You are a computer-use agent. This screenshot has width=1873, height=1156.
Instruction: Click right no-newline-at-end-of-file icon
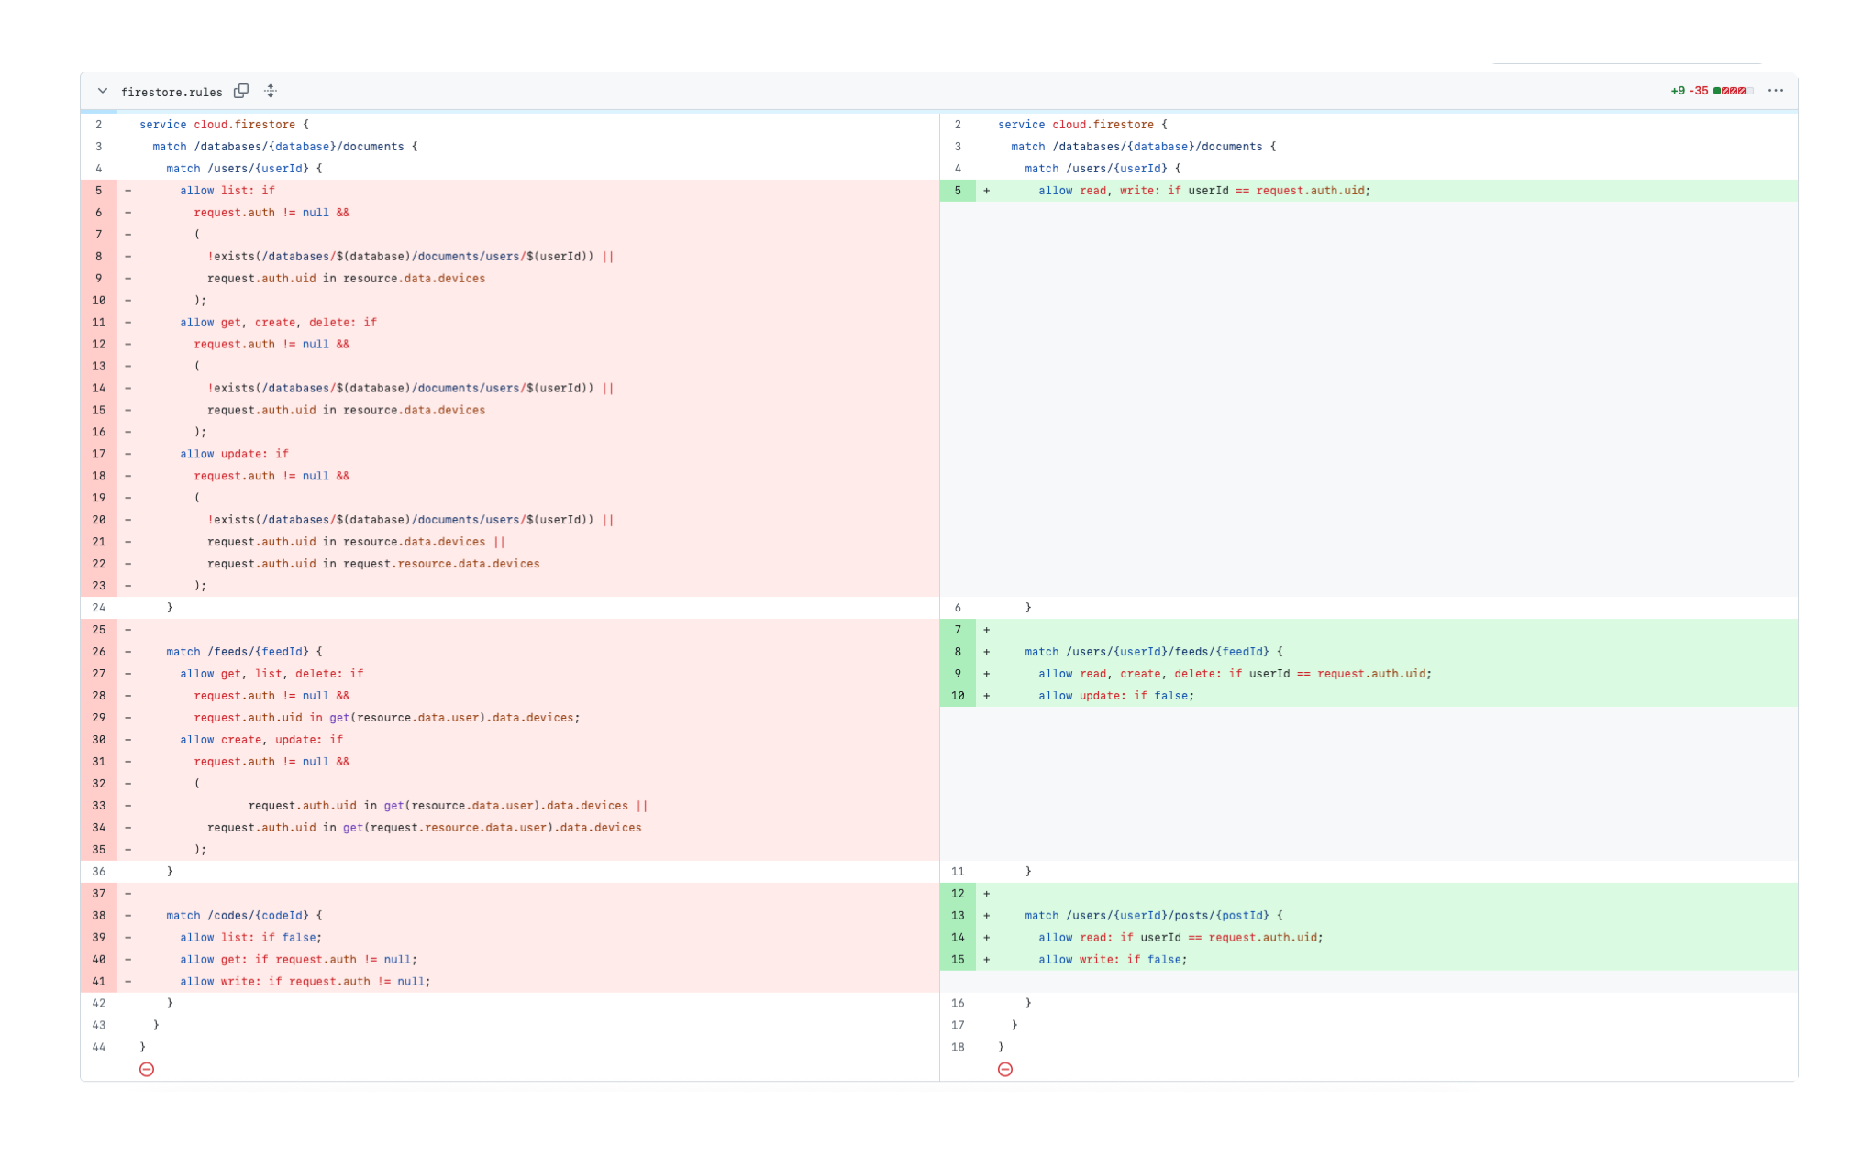(1005, 1069)
